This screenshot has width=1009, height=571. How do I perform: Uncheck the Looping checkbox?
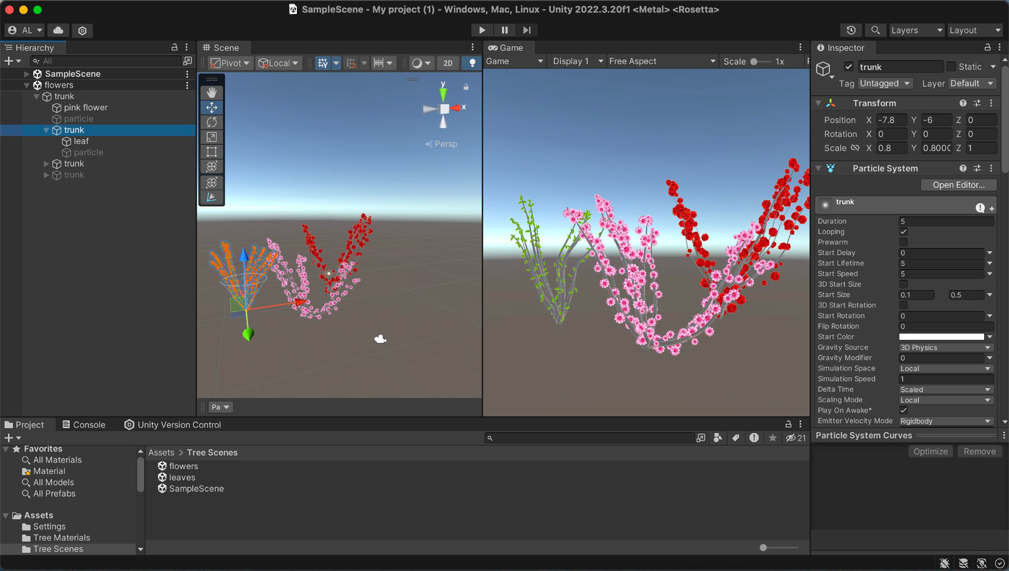tap(903, 231)
